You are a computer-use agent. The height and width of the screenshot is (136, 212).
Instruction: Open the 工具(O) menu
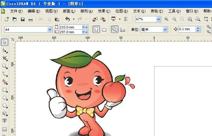coord(174,11)
